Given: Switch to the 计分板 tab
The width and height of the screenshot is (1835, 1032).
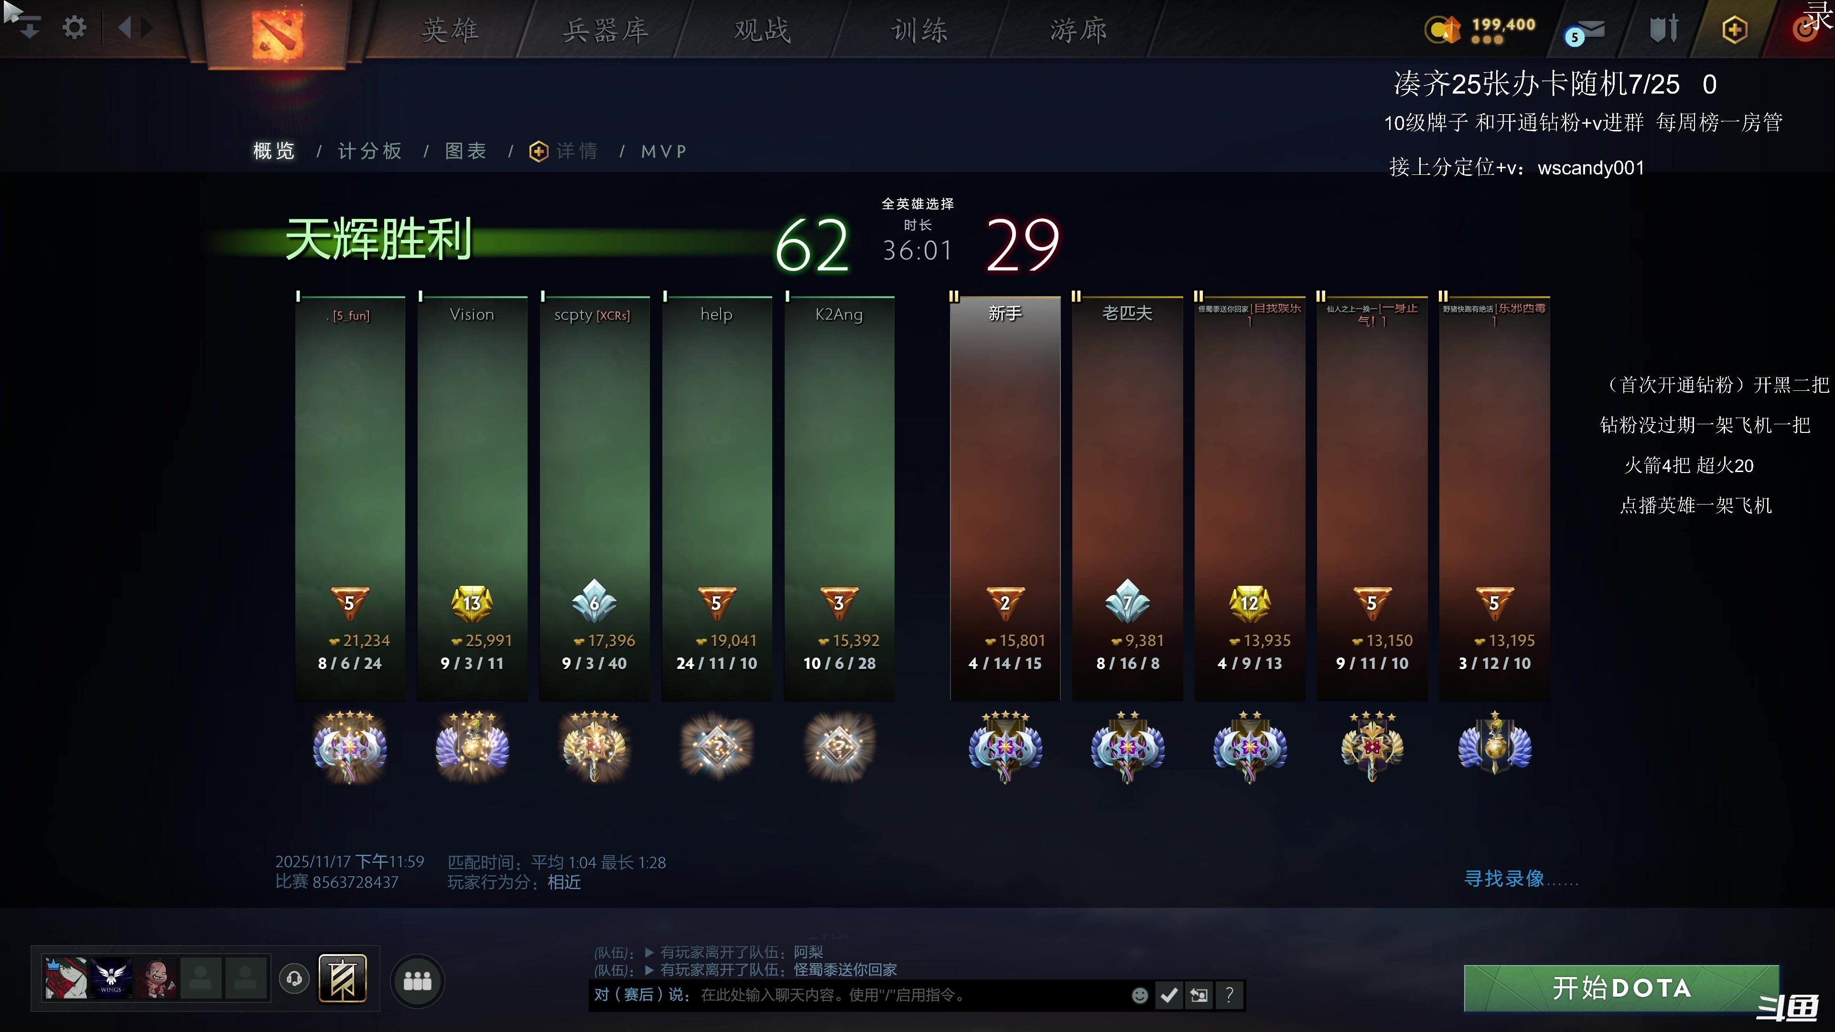Looking at the screenshot, I should point(369,151).
